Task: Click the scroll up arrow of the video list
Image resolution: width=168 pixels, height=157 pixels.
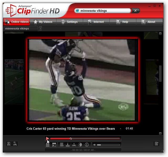Action: (x=160, y=33)
